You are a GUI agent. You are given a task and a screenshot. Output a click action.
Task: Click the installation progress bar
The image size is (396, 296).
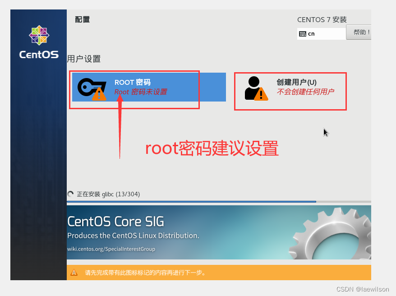click(x=219, y=202)
